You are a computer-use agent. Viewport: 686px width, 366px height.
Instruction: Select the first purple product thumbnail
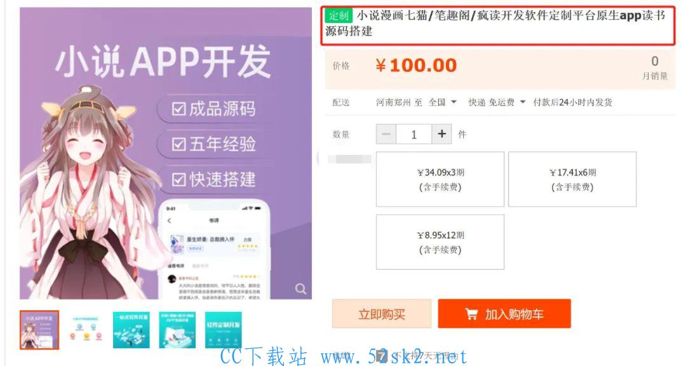tap(39, 330)
